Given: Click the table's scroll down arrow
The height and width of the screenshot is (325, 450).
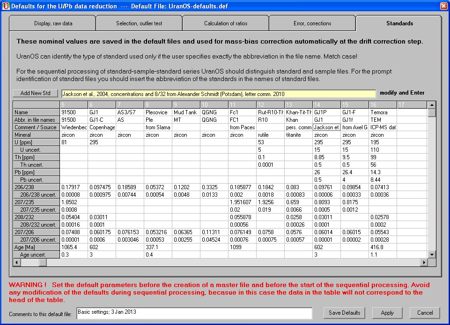Looking at the screenshot, I should [432, 254].
